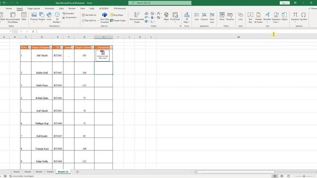Screen dimensions: 317x178
Task: Open the Sl.No column filter dropdown
Action: [x=30, y=47]
